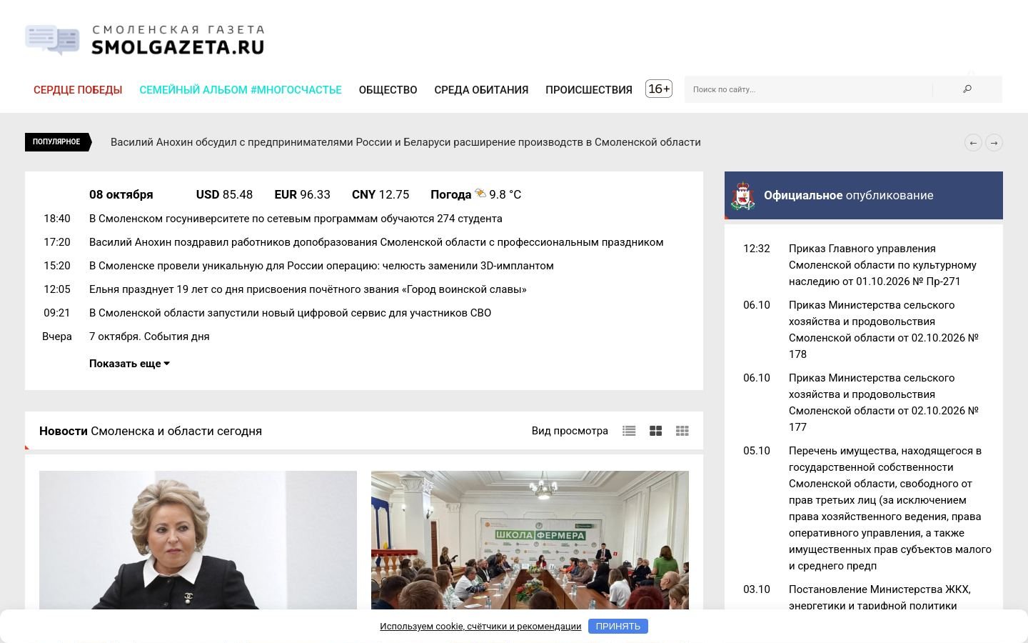Viewport: 1028px width, 643px height.
Task: Open 12:05 news about Ельня anniversary
Action: (308, 289)
